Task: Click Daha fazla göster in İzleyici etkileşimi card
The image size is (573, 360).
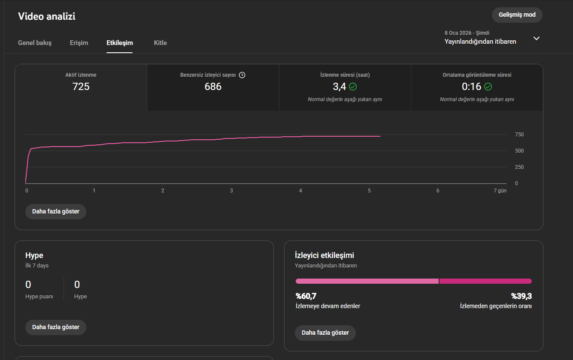Action: coord(325,333)
